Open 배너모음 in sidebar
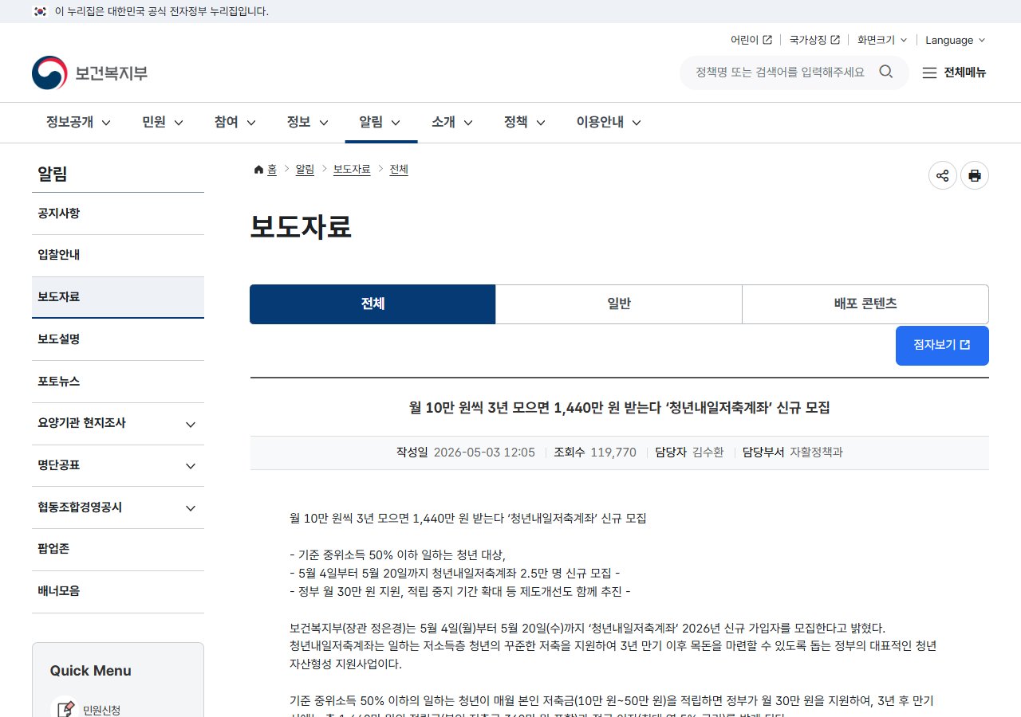 pyautogui.click(x=118, y=592)
